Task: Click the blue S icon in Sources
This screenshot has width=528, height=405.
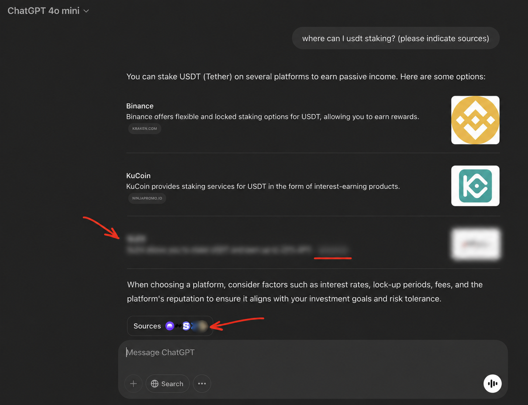Action: pos(186,326)
